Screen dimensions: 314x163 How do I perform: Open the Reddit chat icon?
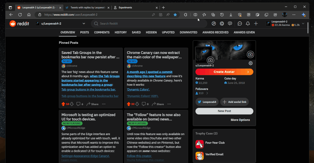(x=240, y=24)
